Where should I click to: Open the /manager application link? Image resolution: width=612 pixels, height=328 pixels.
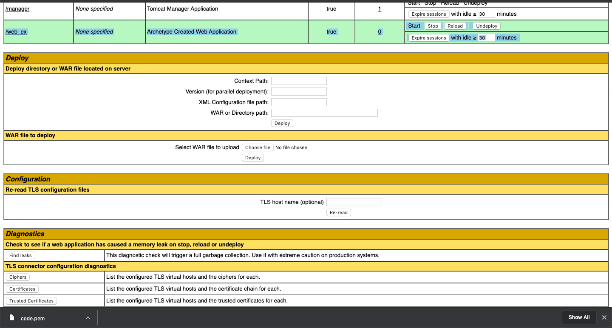click(x=17, y=8)
